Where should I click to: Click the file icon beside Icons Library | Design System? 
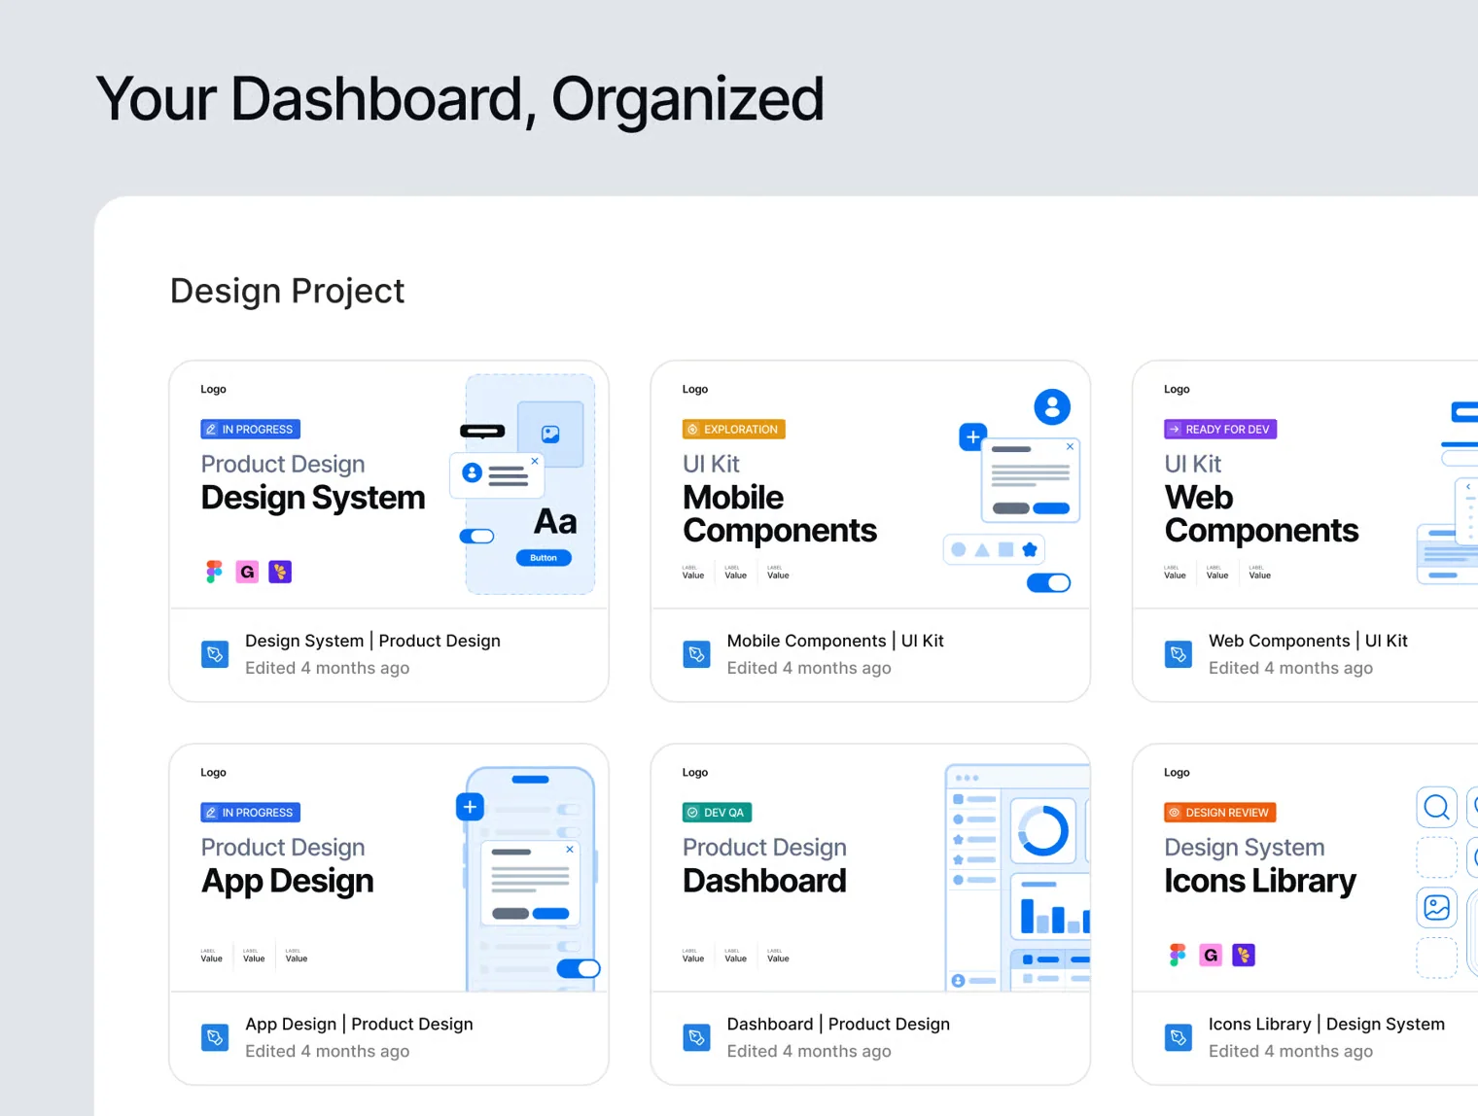coord(1179,1037)
